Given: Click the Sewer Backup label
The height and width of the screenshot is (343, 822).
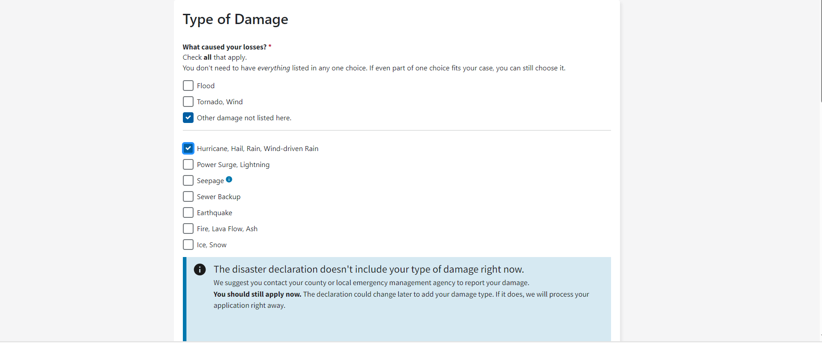Looking at the screenshot, I should (219, 197).
